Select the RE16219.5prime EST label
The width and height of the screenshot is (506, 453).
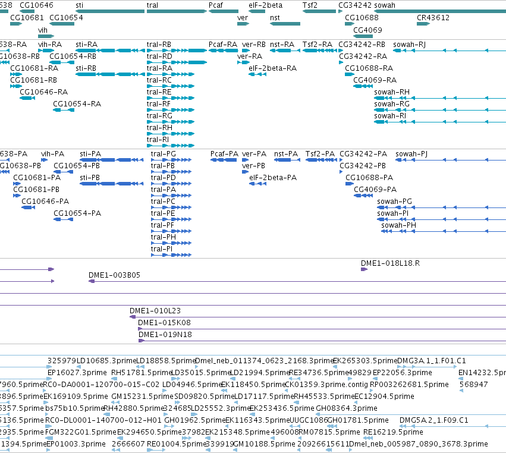coord(393,432)
